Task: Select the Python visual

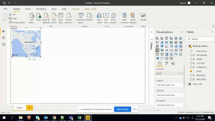Action: tap(176, 54)
